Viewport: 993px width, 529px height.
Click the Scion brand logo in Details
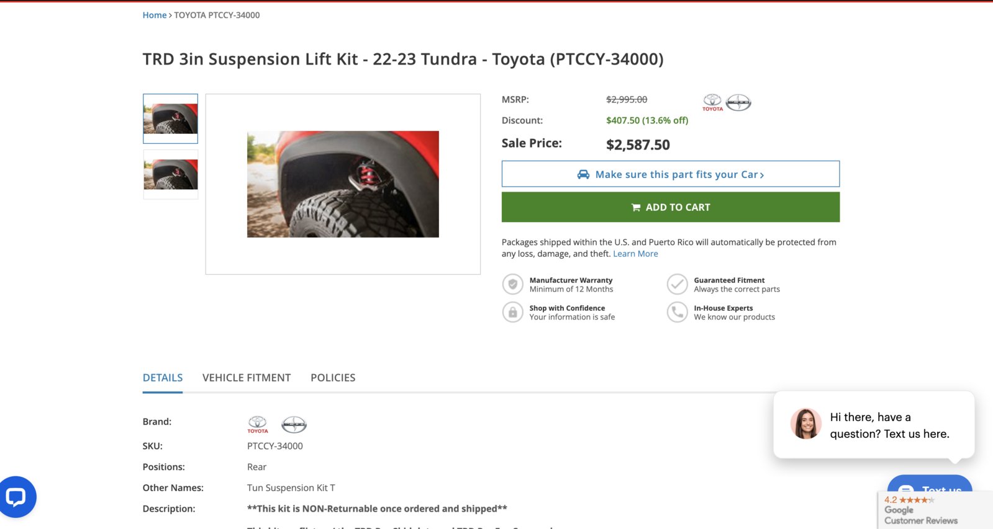[x=294, y=424]
